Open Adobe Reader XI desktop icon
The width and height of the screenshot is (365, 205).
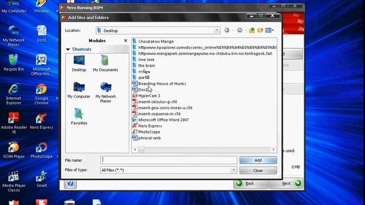14,123
